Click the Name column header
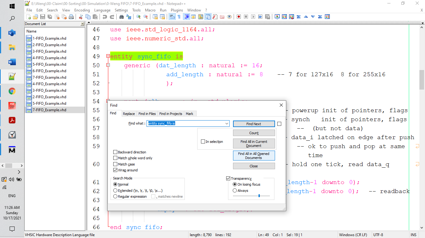The width and height of the screenshot is (425, 238). 55,31
